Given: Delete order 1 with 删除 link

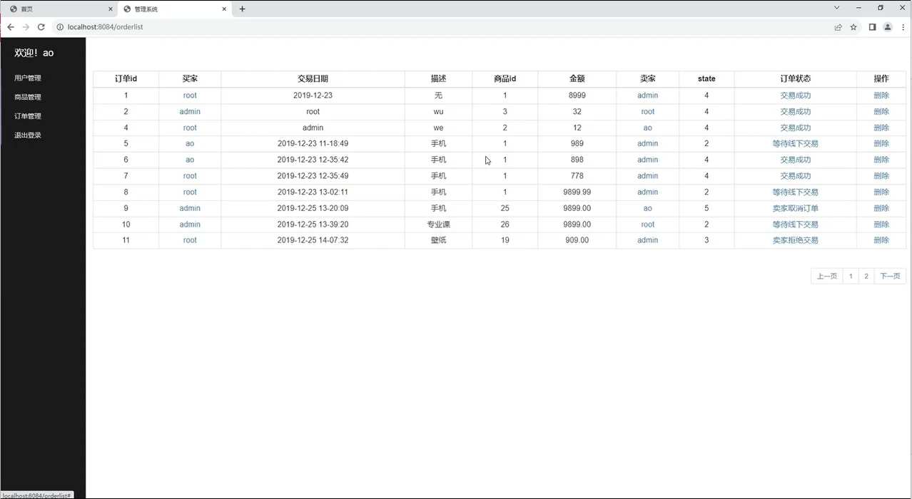Looking at the screenshot, I should click(881, 96).
